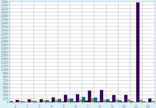The width and height of the screenshot is (156, 108).
Task: Click the x-axis label 4
Action: (x=51, y=106)
